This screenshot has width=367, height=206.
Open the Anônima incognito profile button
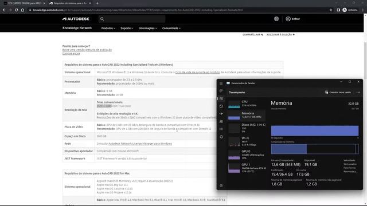click(350, 10)
